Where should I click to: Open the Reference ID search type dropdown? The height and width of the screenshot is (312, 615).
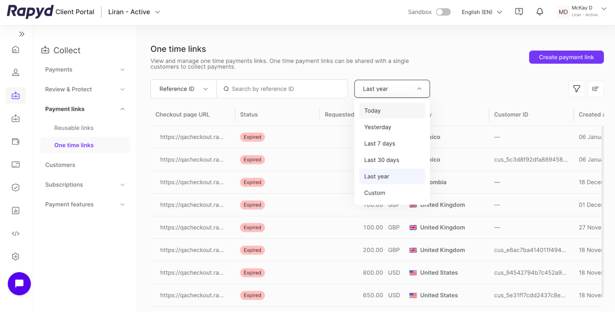(183, 89)
